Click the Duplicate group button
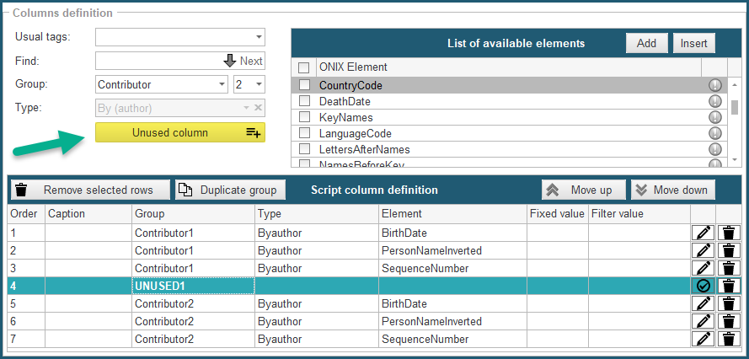The height and width of the screenshot is (359, 749). click(x=230, y=190)
